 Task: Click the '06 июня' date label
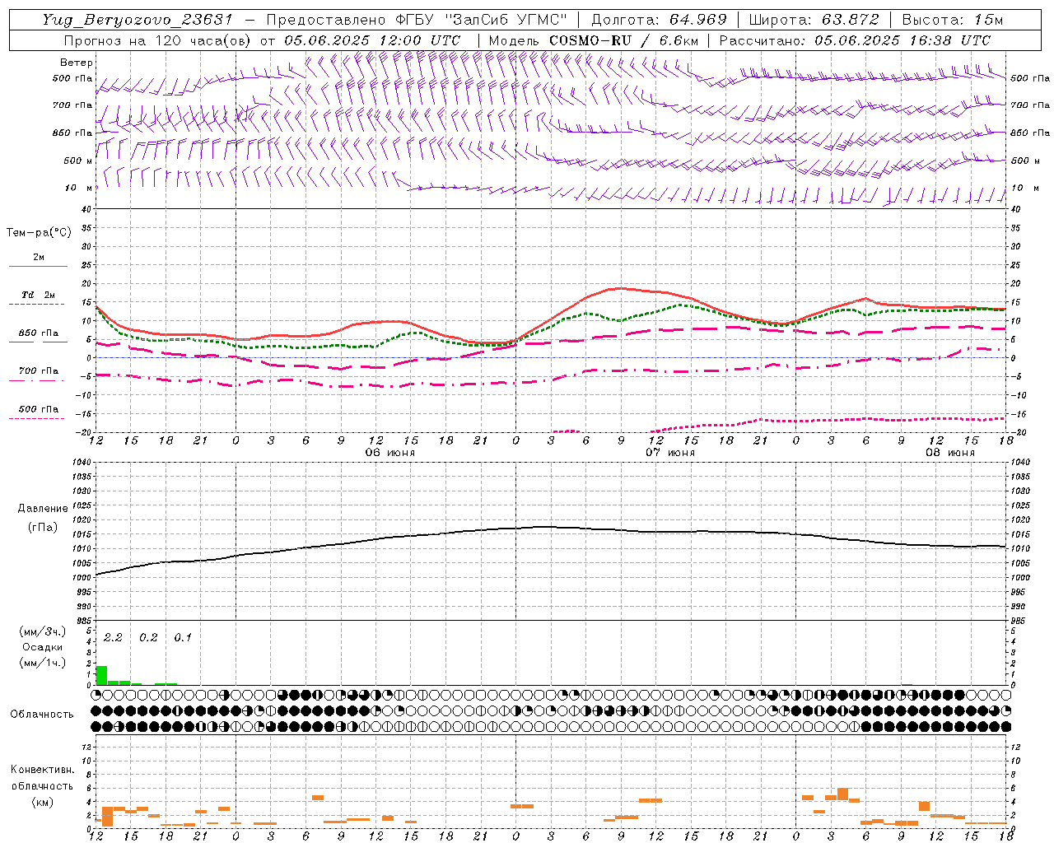[x=390, y=453]
